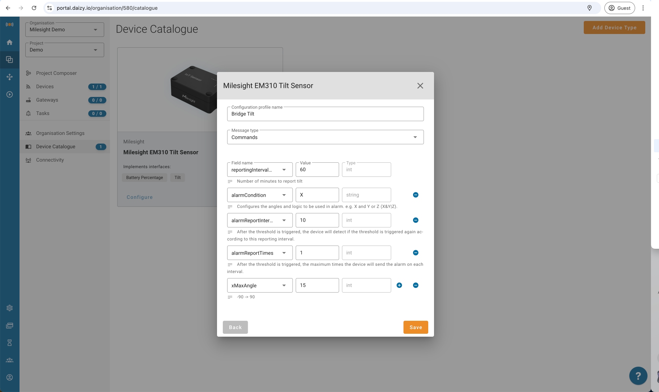Select Device Catalogue in the sidebar
659x392 pixels.
(x=64, y=146)
